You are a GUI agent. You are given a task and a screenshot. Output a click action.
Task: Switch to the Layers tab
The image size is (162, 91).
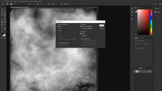click(136, 68)
